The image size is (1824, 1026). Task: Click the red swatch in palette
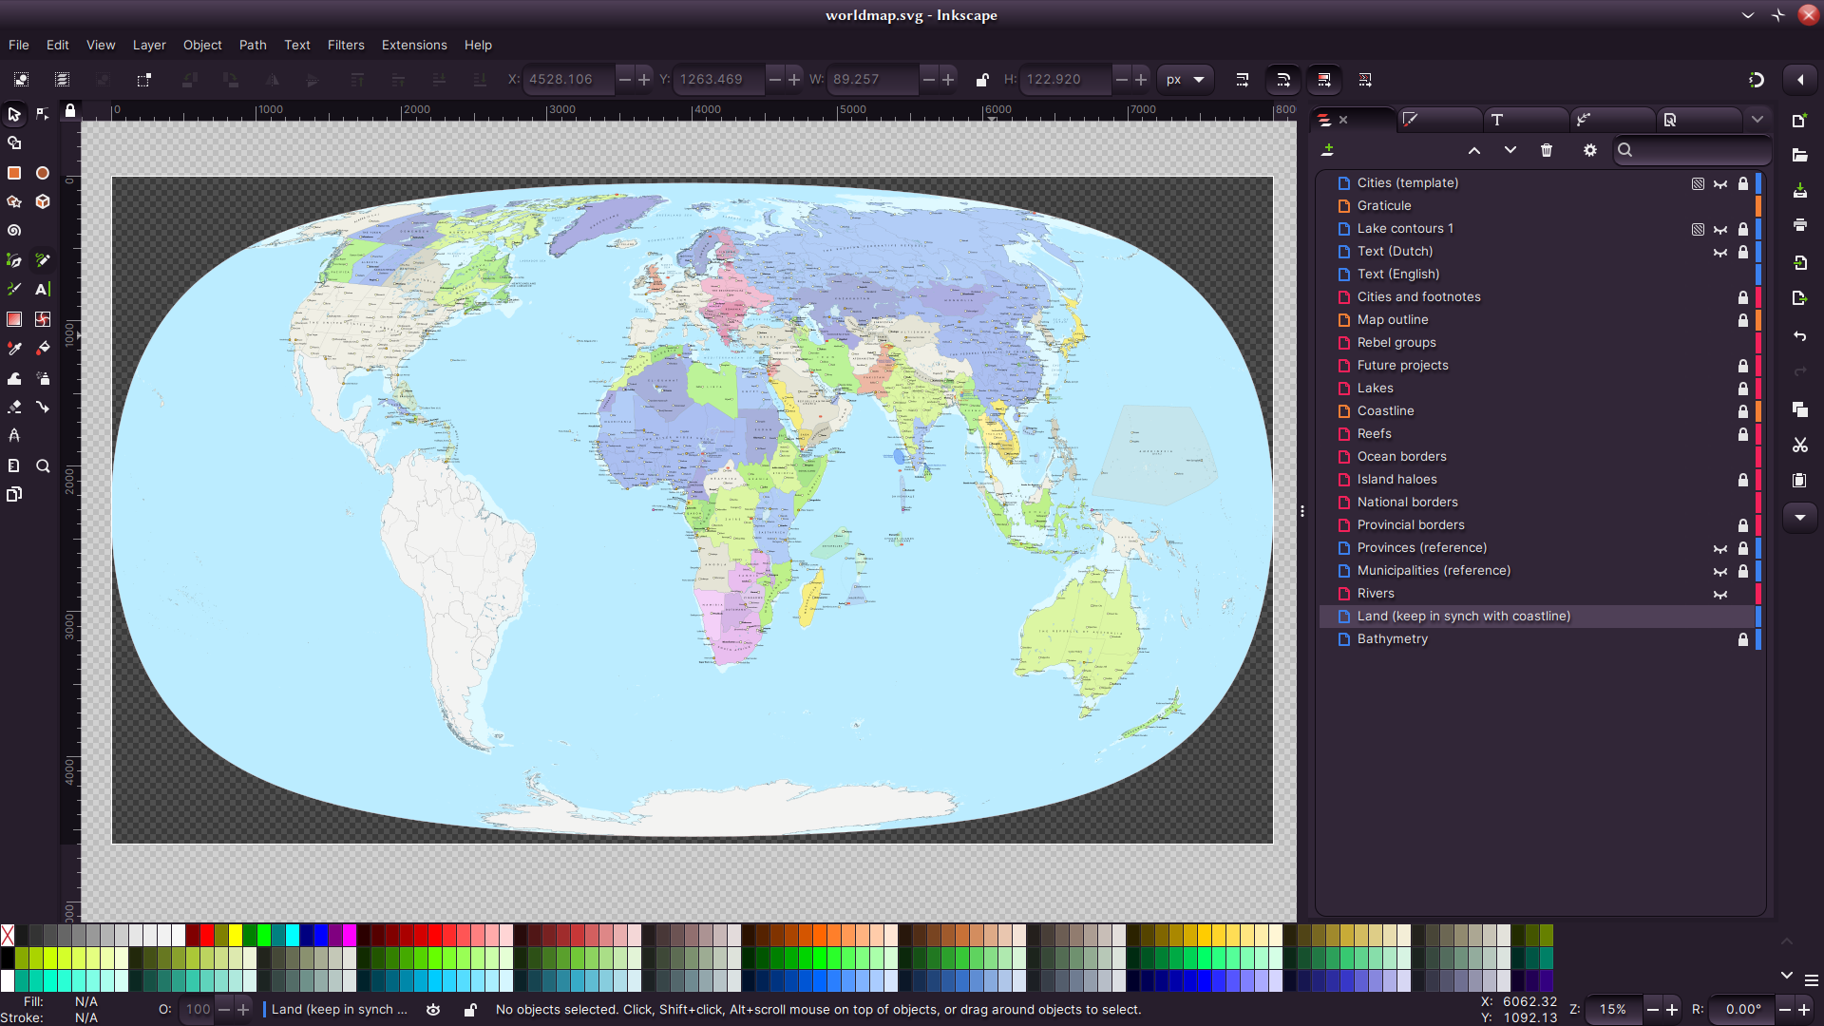coord(207,935)
